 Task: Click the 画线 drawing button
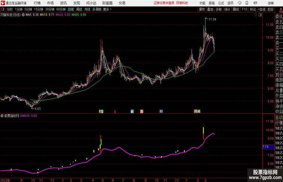click(x=236, y=9)
